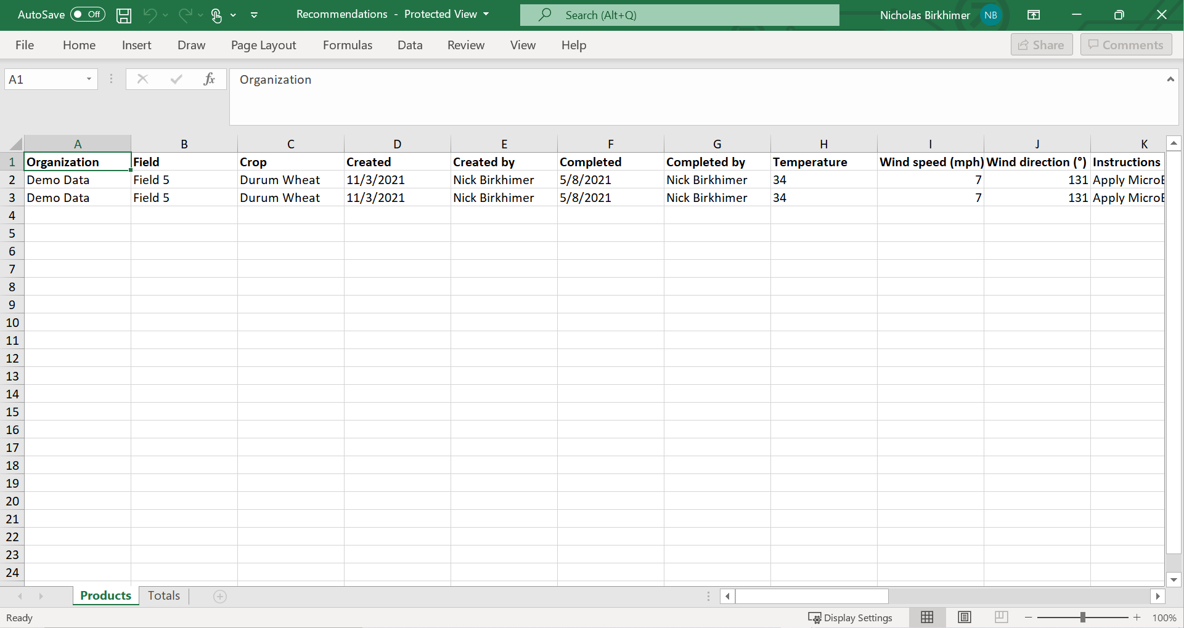Click the Redo icon

pos(185,15)
